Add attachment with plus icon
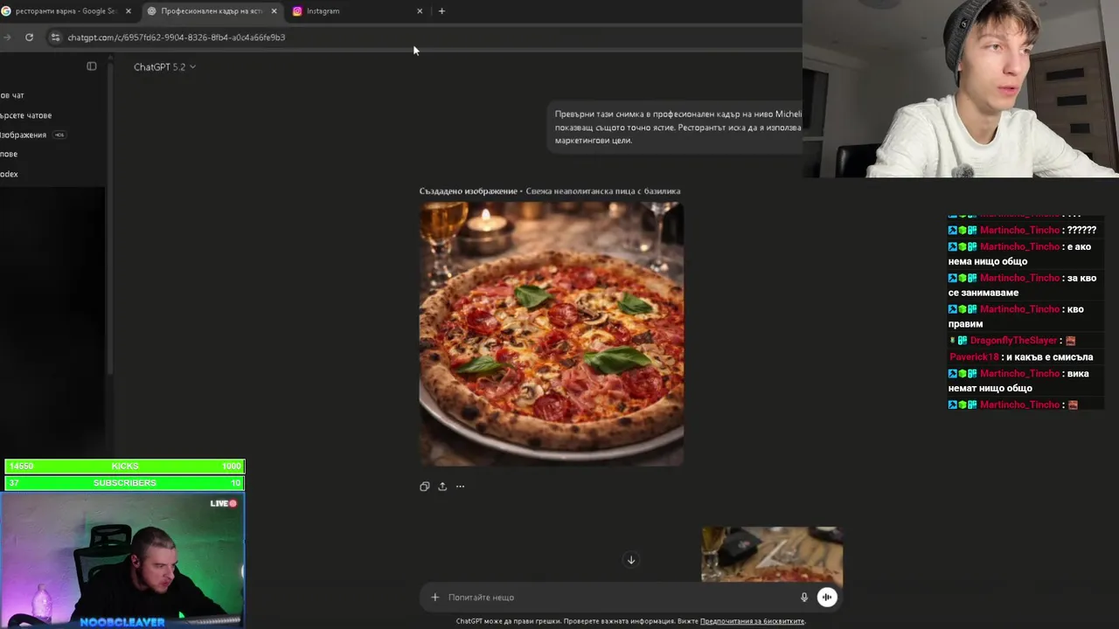The width and height of the screenshot is (1119, 629). [x=434, y=598]
